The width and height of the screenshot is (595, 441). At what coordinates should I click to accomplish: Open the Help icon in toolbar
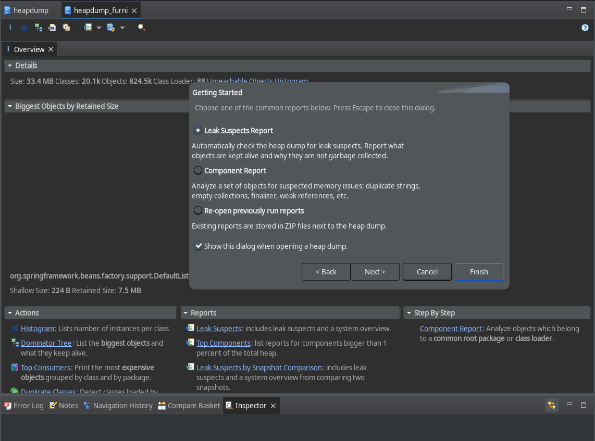click(x=585, y=27)
